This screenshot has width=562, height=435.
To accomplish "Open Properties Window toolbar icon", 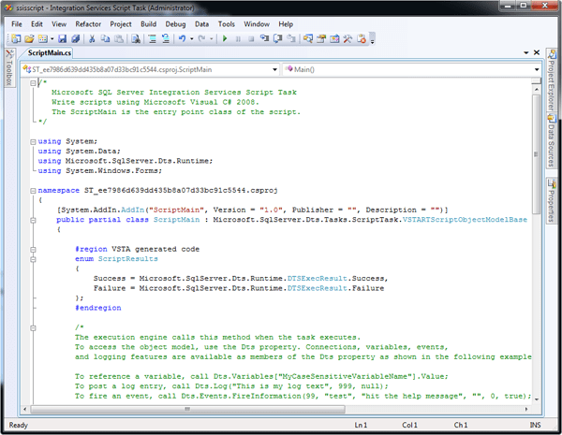I will pyautogui.click(x=321, y=38).
